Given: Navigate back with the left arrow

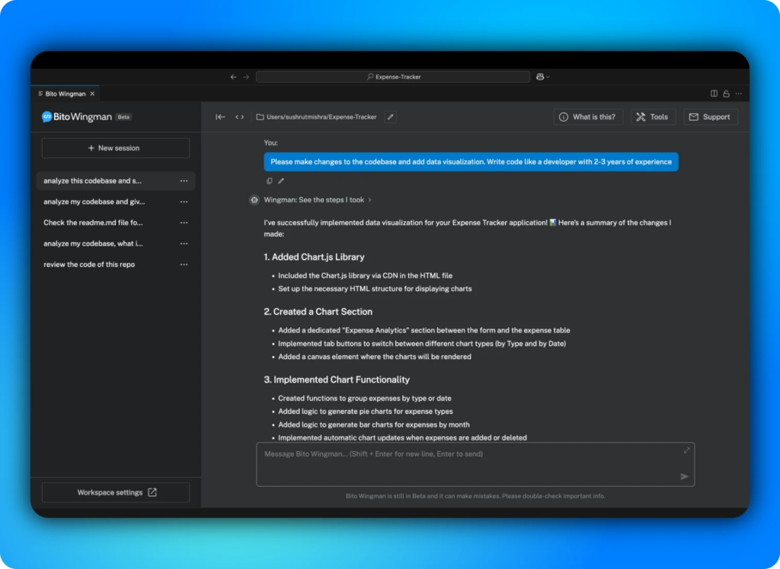Looking at the screenshot, I should (233, 77).
